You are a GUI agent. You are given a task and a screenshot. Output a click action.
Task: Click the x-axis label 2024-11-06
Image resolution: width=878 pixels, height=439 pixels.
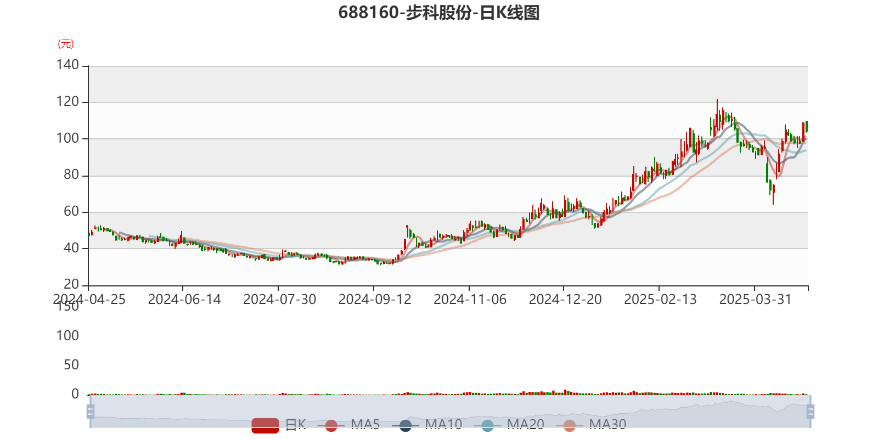470,299
